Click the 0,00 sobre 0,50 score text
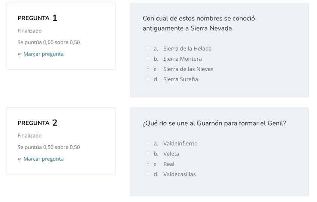The width and height of the screenshot is (317, 202). (x=49, y=42)
